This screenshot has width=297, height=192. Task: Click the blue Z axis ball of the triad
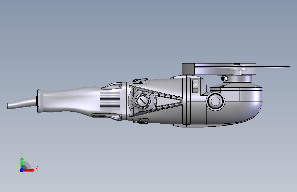tap(22, 170)
